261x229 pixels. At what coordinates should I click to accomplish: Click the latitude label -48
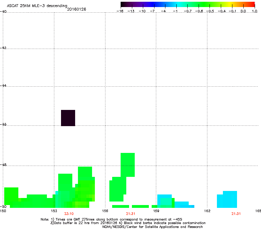tap(3, 165)
